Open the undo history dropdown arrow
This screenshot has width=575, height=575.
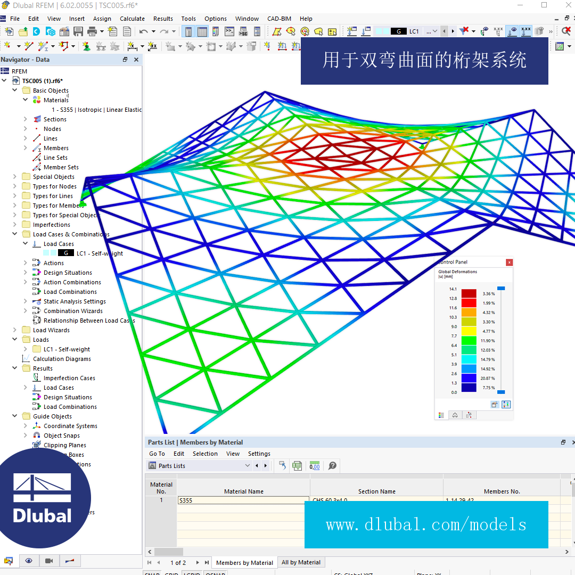pyautogui.click(x=154, y=32)
